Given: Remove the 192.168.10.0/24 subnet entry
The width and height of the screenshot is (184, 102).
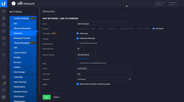Looking at the screenshot, I should [98, 55].
